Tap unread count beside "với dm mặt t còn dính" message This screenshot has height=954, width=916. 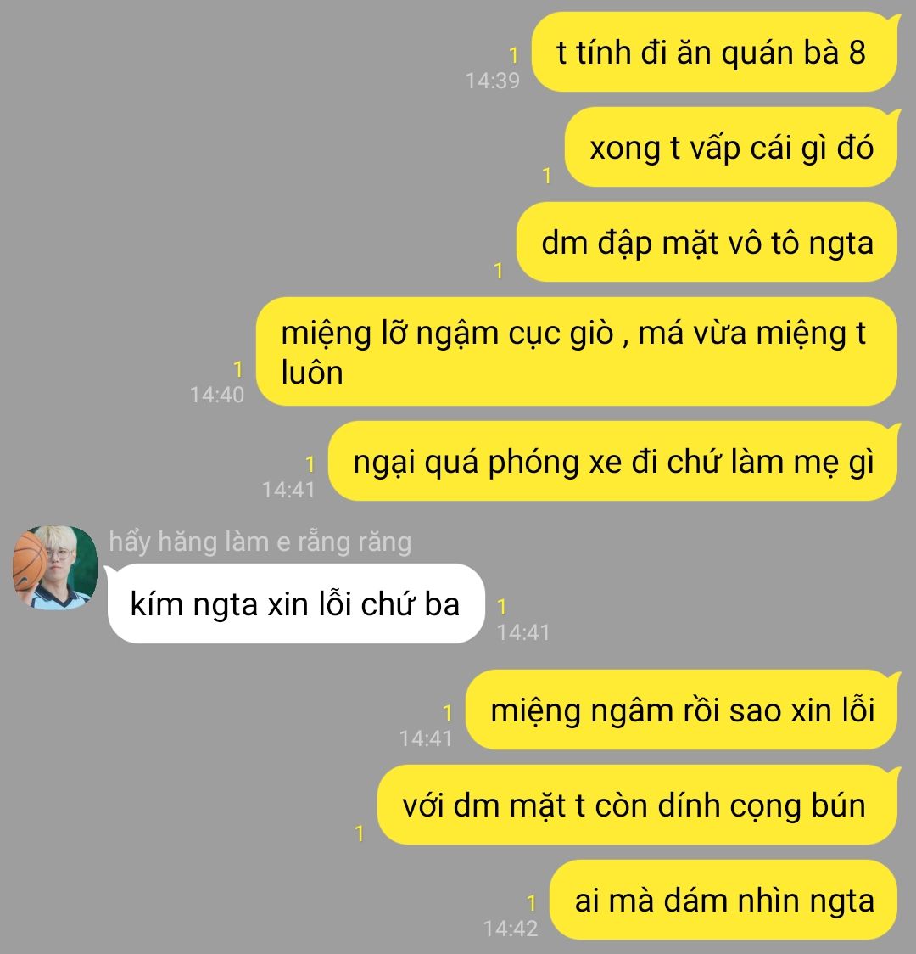[x=360, y=833]
